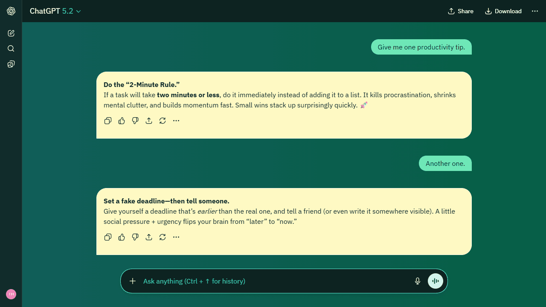Open the header three-dot options menu

pyautogui.click(x=535, y=11)
